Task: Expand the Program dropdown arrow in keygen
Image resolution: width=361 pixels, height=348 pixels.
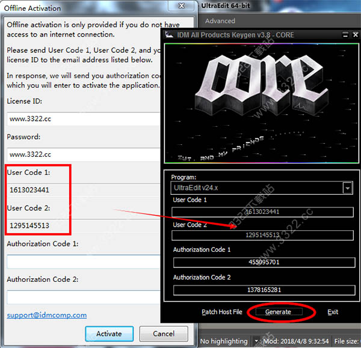Action: [347, 188]
